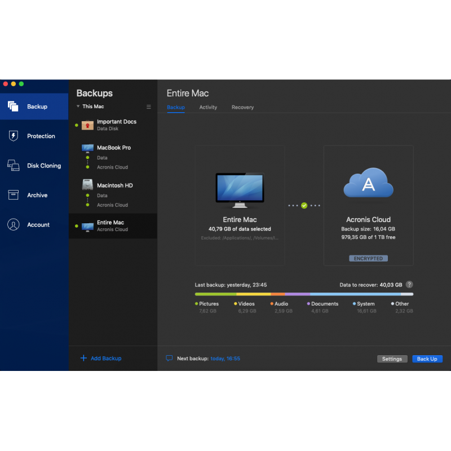Open the Account profile icon
This screenshot has height=451, width=451.
pyautogui.click(x=13, y=224)
